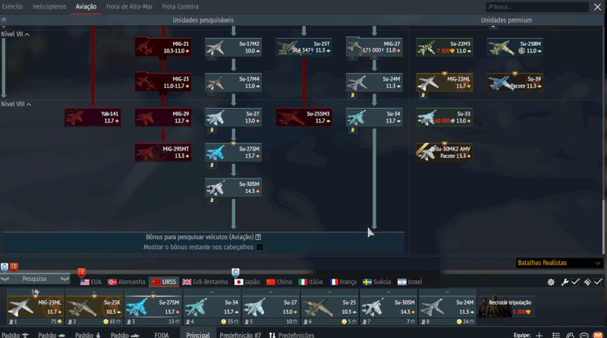The height and width of the screenshot is (338, 607).
Task: Select the Su-22M3 premium aircraft
Action: pyautogui.click(x=445, y=47)
